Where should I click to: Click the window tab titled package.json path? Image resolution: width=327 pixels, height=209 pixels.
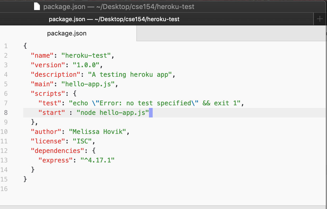click(x=114, y=19)
